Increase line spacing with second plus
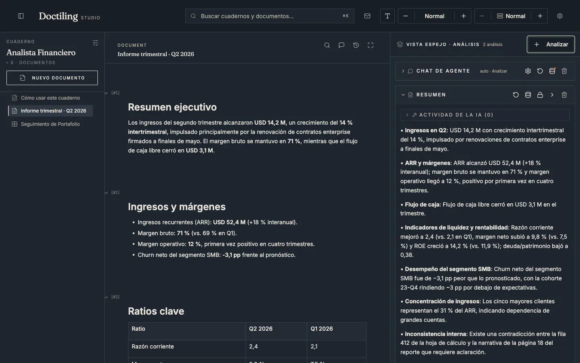580x363 pixels. tap(540, 16)
